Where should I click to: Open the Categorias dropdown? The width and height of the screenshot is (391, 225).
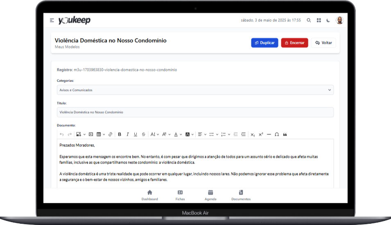coord(195,90)
